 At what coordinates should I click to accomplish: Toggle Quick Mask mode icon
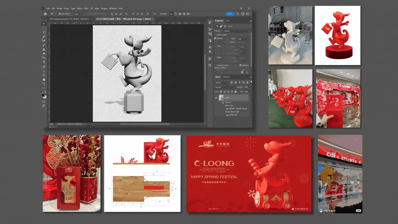(43, 101)
